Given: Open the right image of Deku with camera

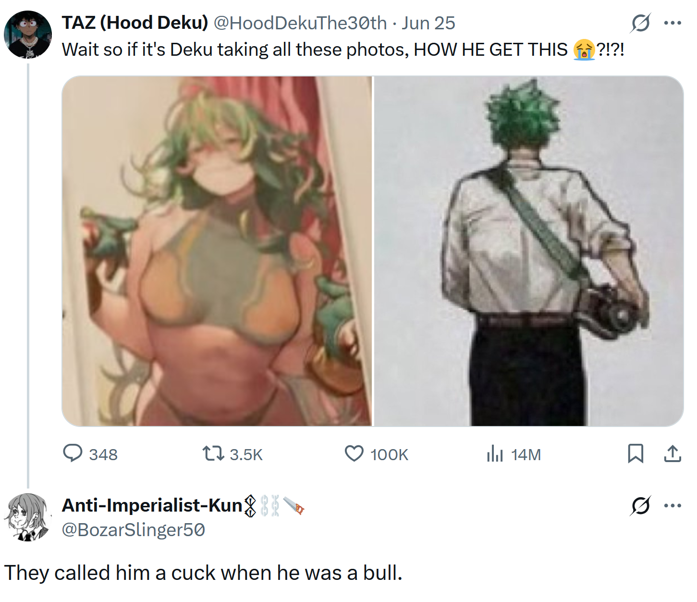Looking at the screenshot, I should click(528, 251).
